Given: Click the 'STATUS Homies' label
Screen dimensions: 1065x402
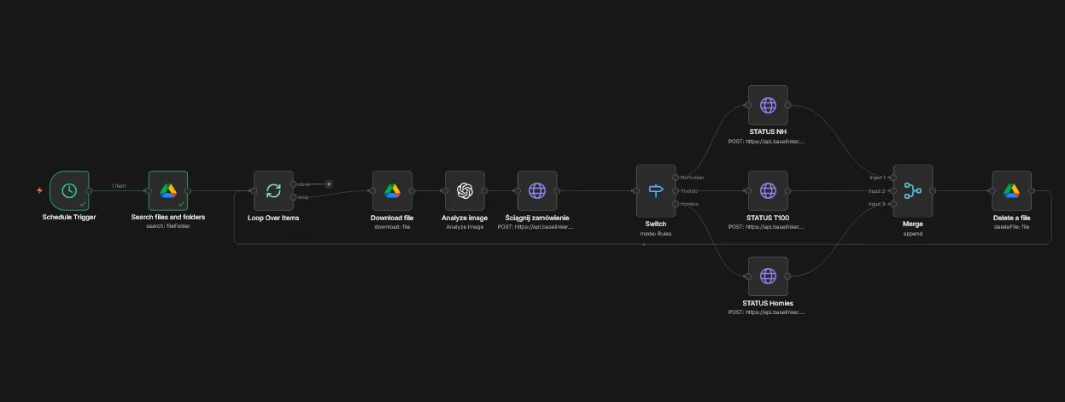Looking at the screenshot, I should pyautogui.click(x=768, y=303).
